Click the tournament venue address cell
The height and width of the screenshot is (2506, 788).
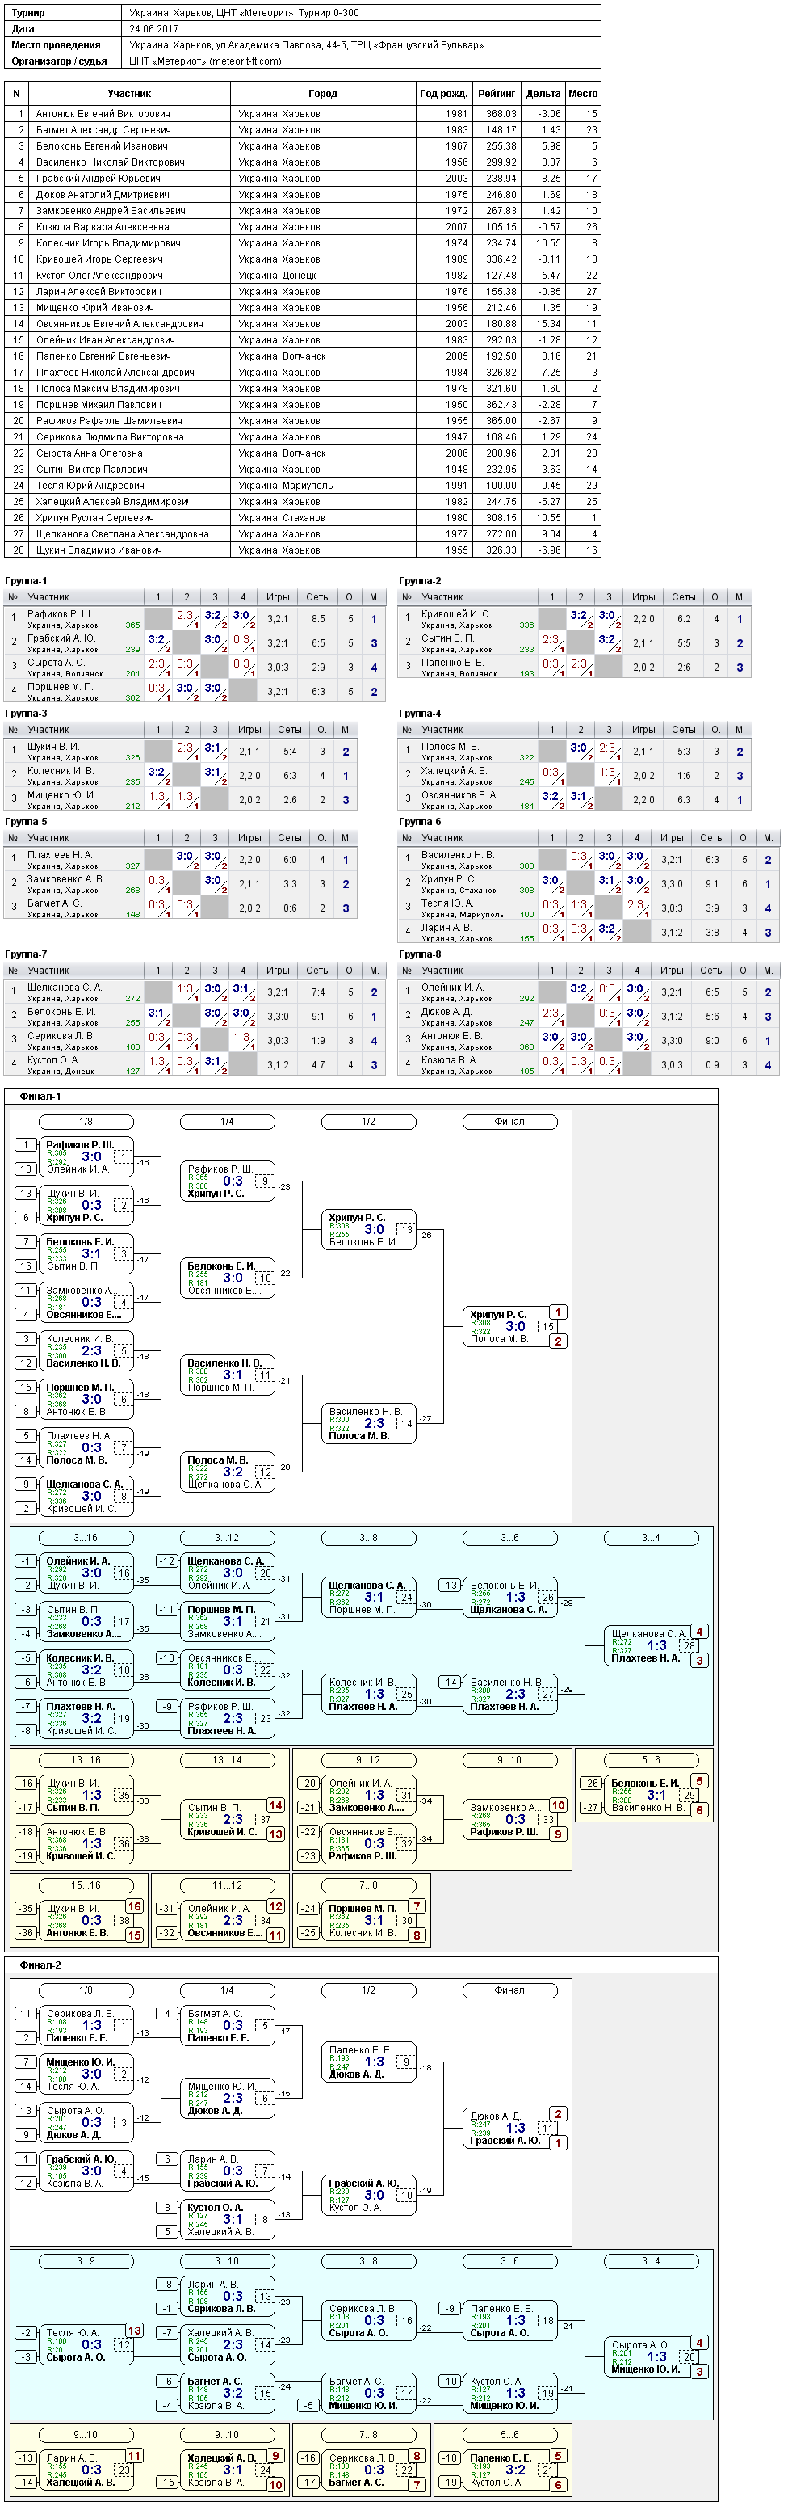363,44
